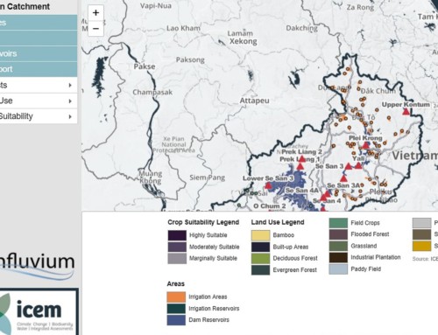Click the Marginally Suitable swatch
Image resolution: width=438 pixels, height=335 pixels.
pos(177,258)
